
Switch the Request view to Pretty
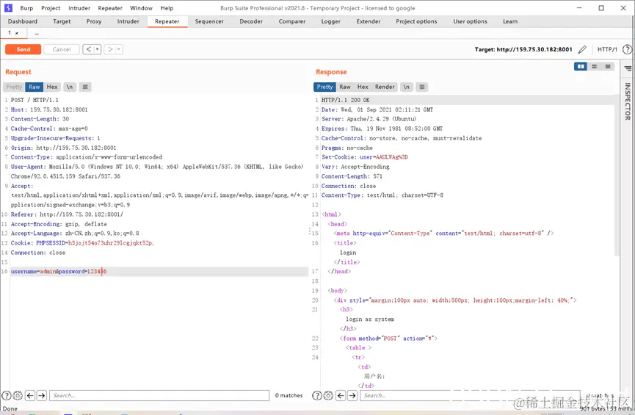(x=14, y=87)
